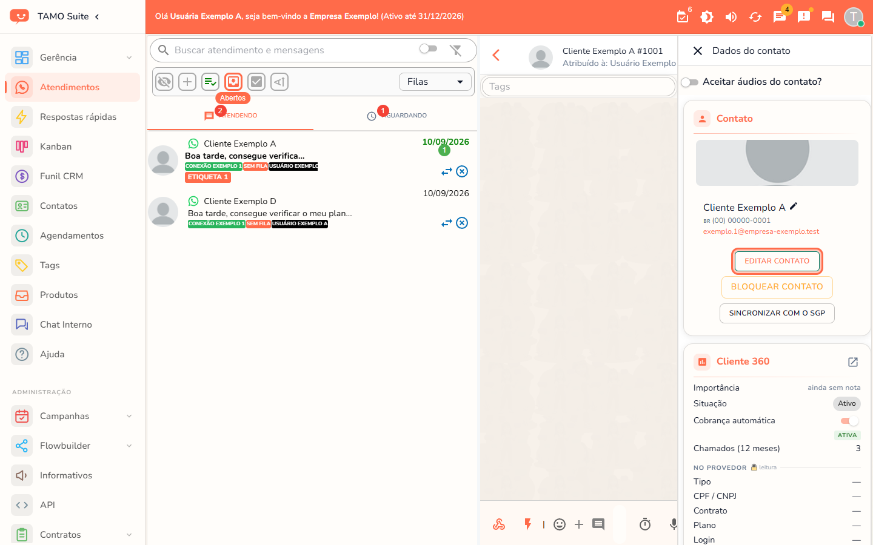Image resolution: width=873 pixels, height=545 pixels.
Task: Open the emoji picker in message bar
Action: (560, 524)
